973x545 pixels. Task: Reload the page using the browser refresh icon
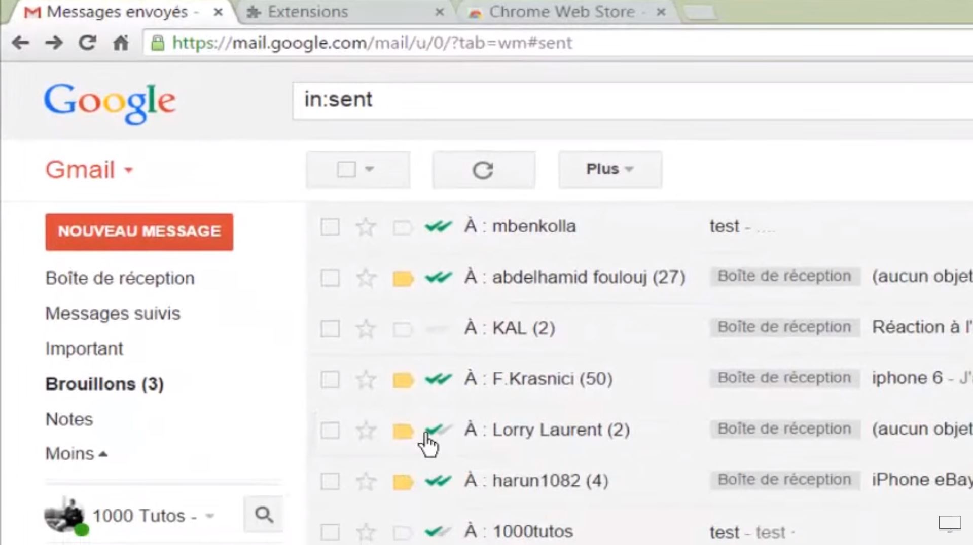point(87,43)
